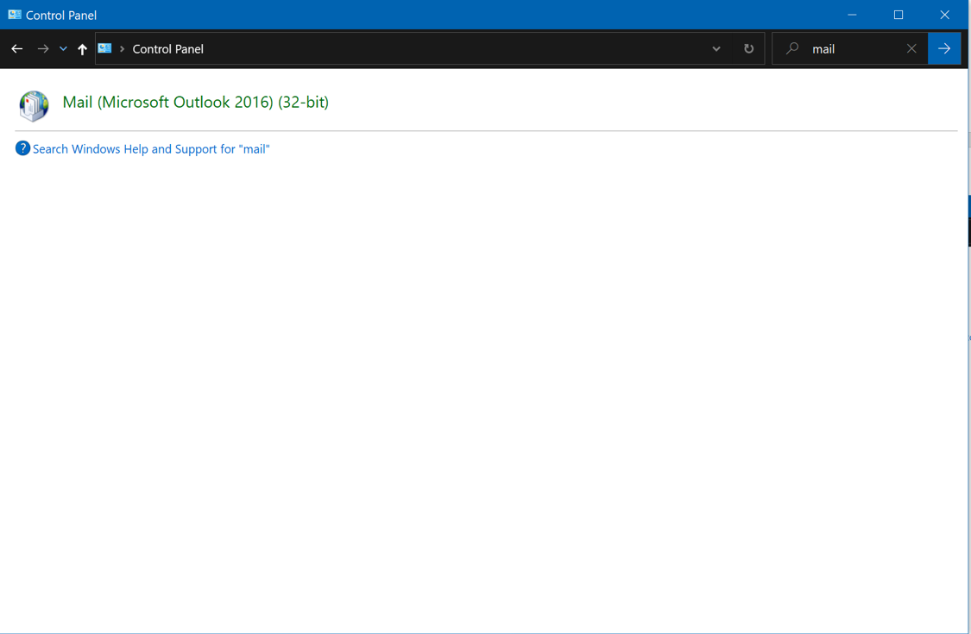Close the Control Panel window

pos(944,15)
